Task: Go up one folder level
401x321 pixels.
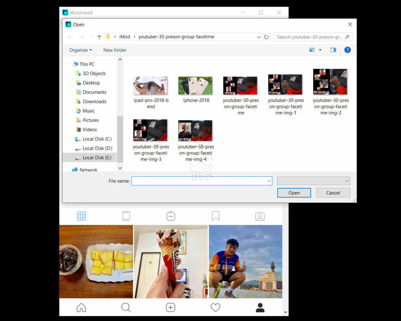Action: coord(99,37)
